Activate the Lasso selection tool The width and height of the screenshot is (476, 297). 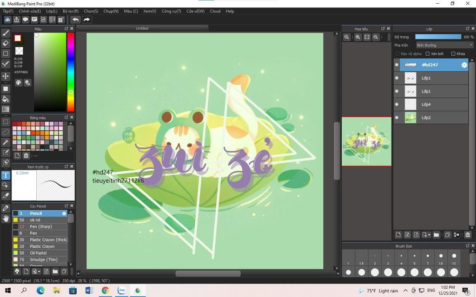point(6,132)
